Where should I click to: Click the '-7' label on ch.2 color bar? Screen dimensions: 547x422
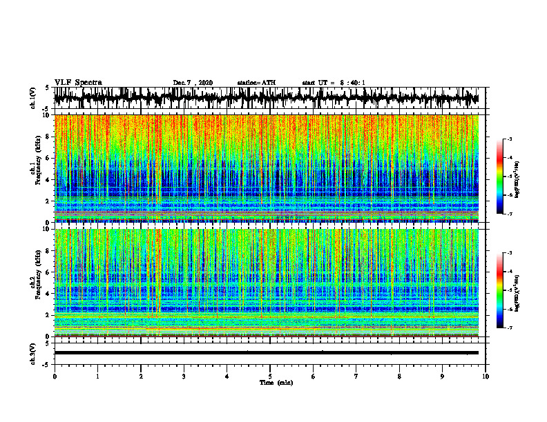pos(509,328)
